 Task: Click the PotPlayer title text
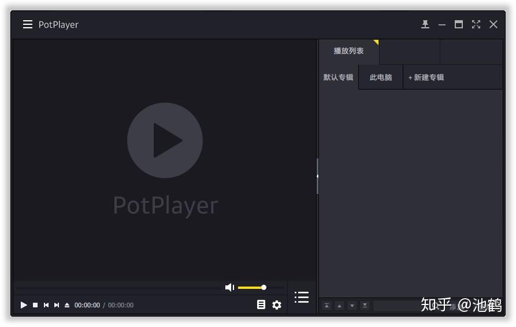coord(58,25)
